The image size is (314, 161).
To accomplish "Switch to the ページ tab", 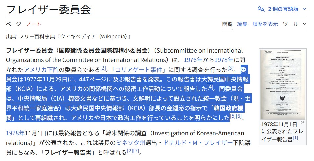I will 13,24.
